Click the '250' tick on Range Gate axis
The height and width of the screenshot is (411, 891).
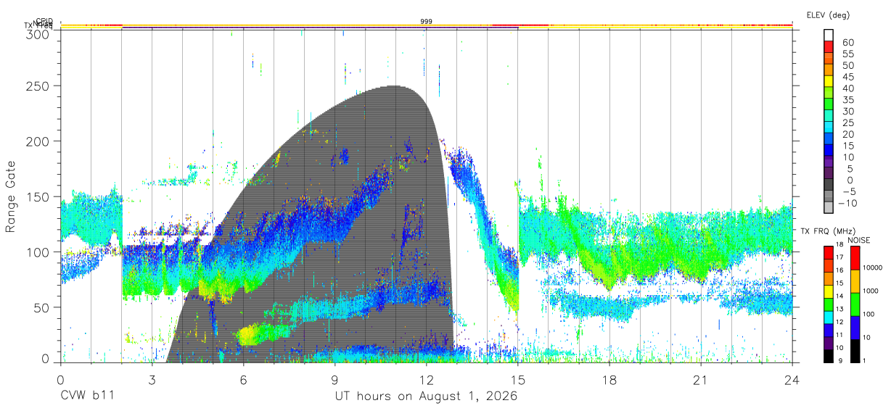click(38, 86)
